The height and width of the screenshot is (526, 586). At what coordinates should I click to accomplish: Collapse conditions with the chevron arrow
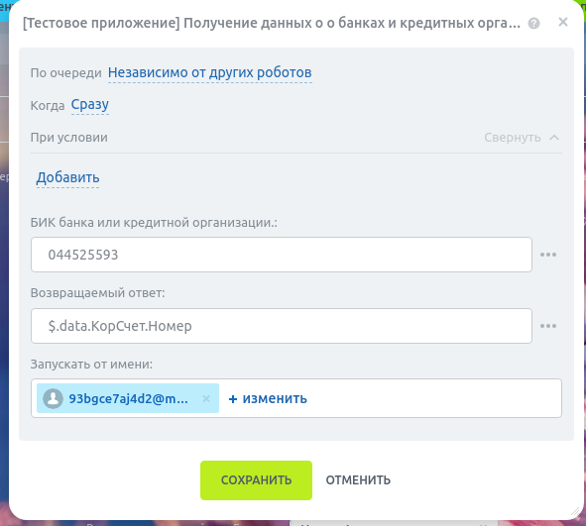[554, 138]
